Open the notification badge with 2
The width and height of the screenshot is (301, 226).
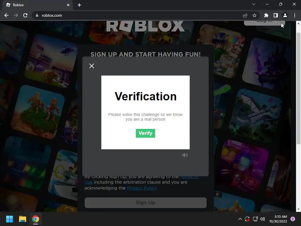tap(293, 219)
